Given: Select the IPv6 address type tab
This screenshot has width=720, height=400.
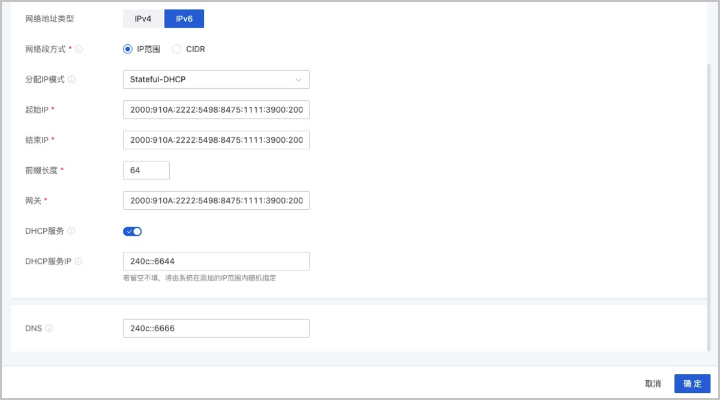Looking at the screenshot, I should coord(184,19).
